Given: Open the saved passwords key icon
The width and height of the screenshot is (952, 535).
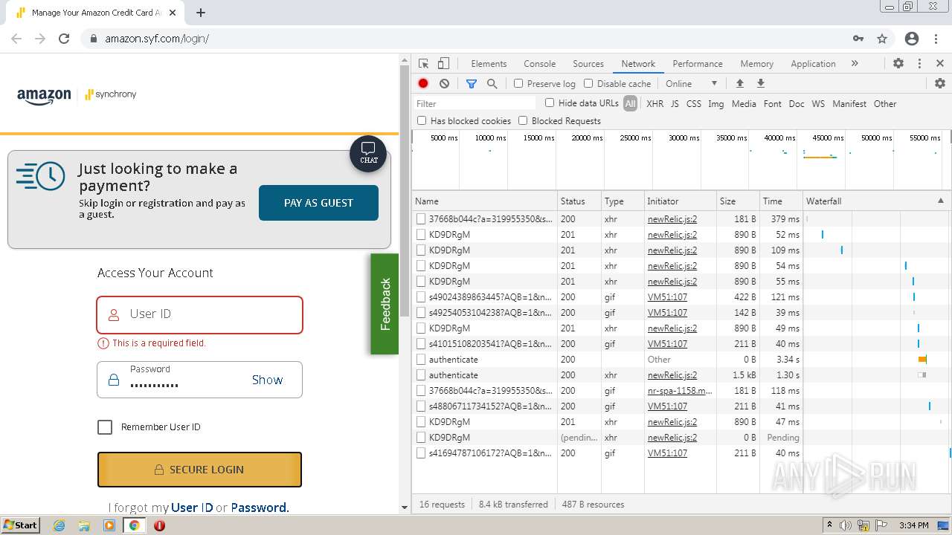Looking at the screenshot, I should click(x=858, y=39).
